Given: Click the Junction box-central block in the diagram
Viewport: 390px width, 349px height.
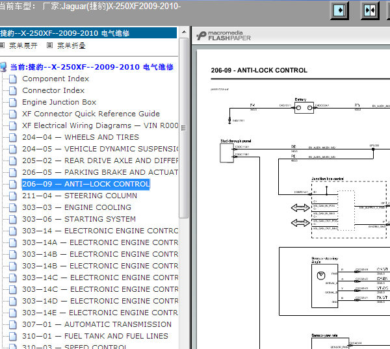Looking at the screenshot, I should coord(349,210).
